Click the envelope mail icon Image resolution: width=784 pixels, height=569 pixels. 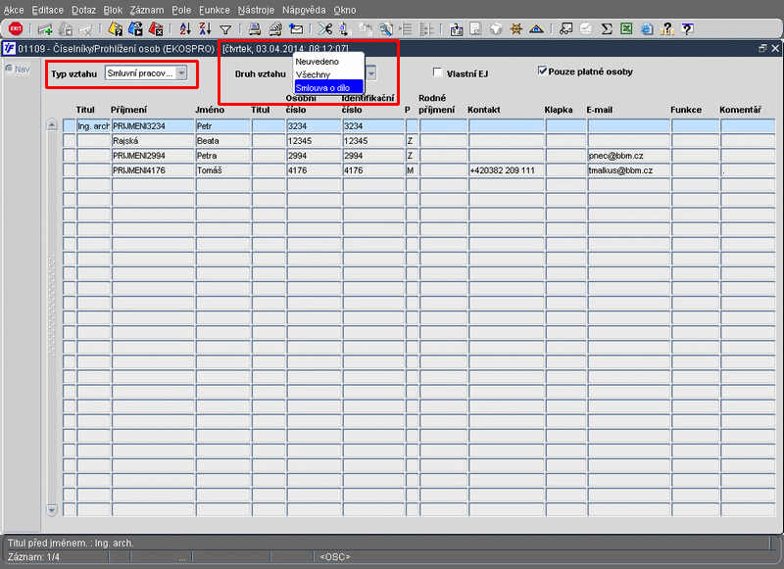[296, 29]
